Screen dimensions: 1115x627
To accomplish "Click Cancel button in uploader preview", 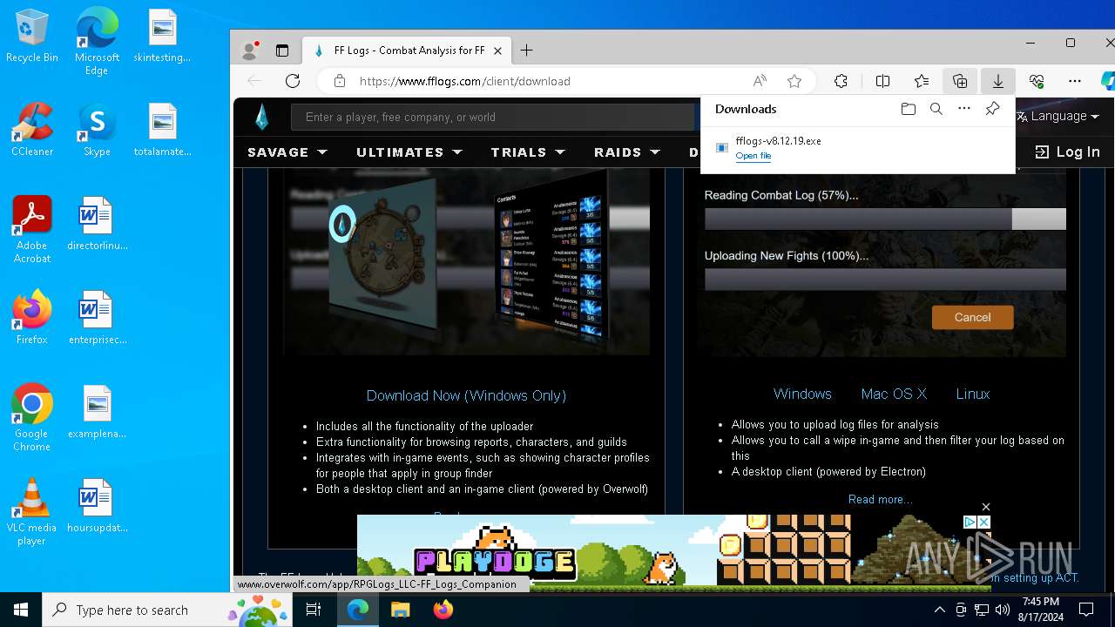I will pyautogui.click(x=972, y=317).
